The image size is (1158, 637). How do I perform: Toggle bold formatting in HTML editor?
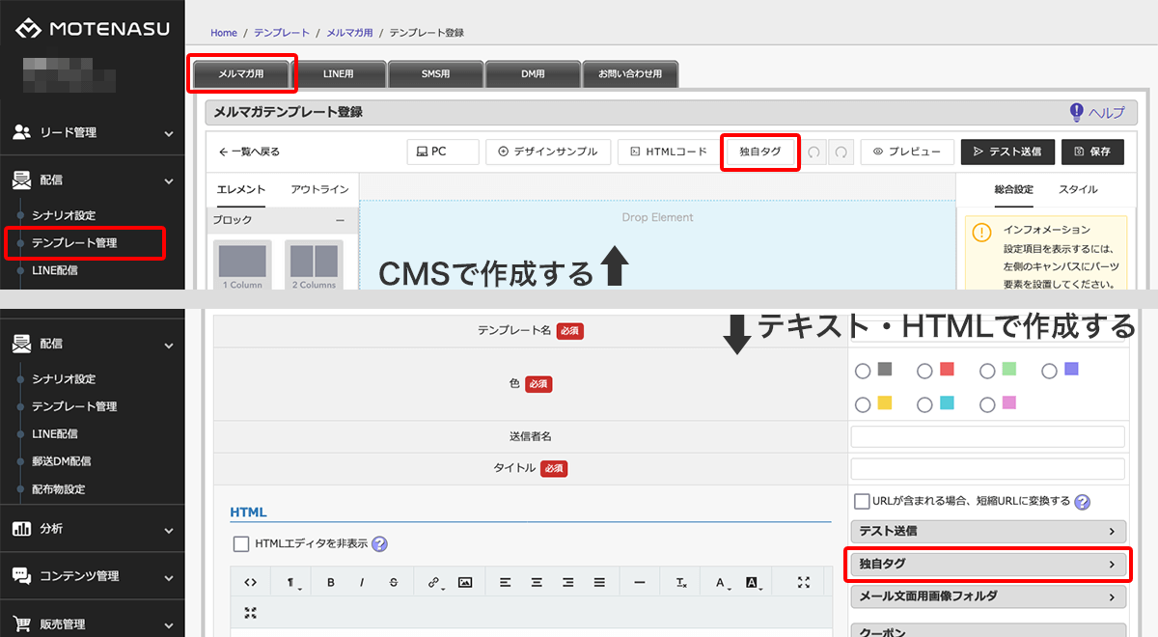[331, 582]
